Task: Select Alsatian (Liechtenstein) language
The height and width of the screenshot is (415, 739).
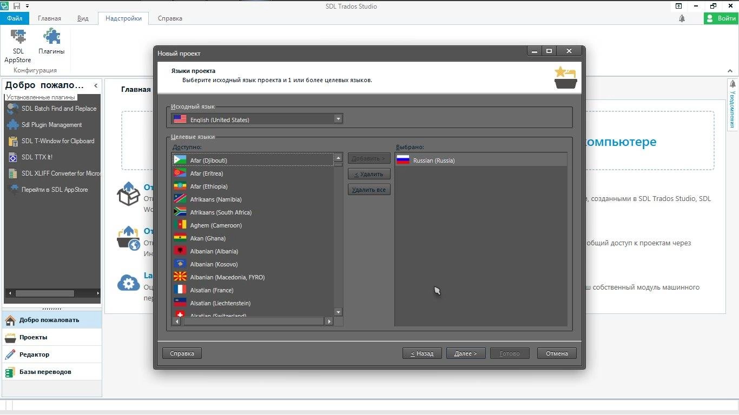Action: coord(253,303)
